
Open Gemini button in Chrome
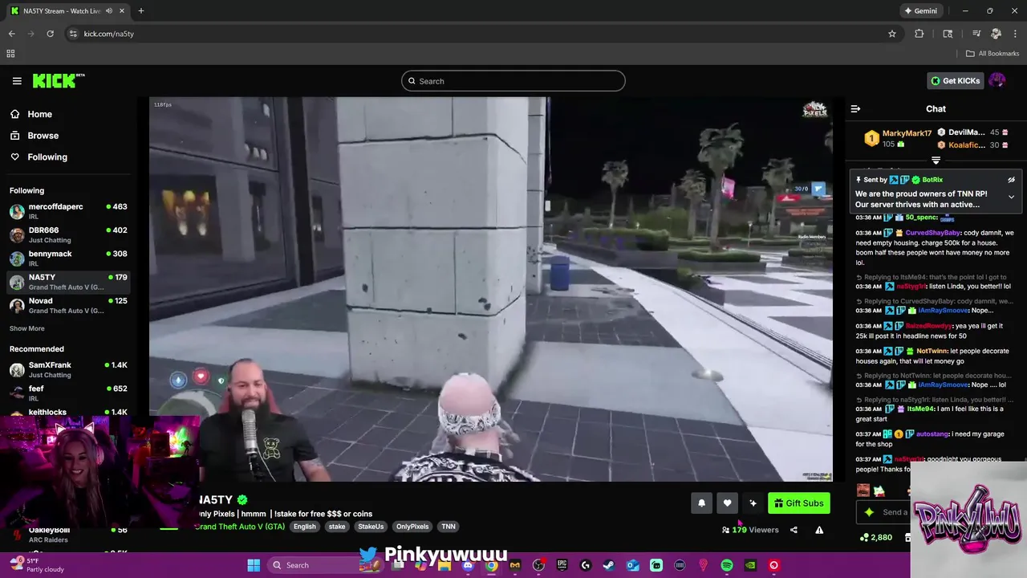coord(920,11)
